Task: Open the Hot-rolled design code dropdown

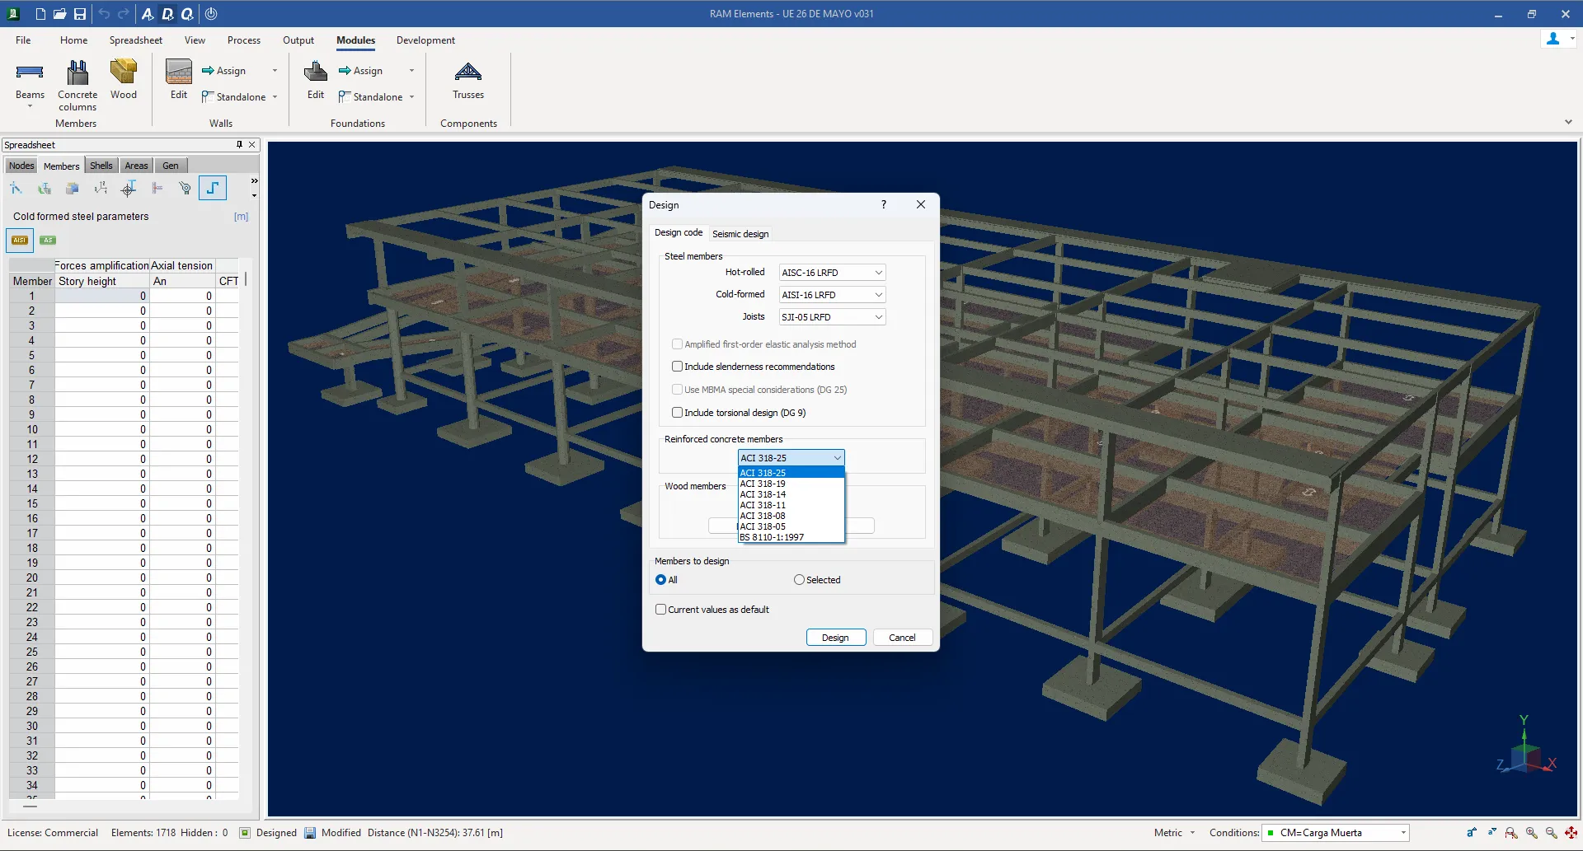Action: click(832, 273)
